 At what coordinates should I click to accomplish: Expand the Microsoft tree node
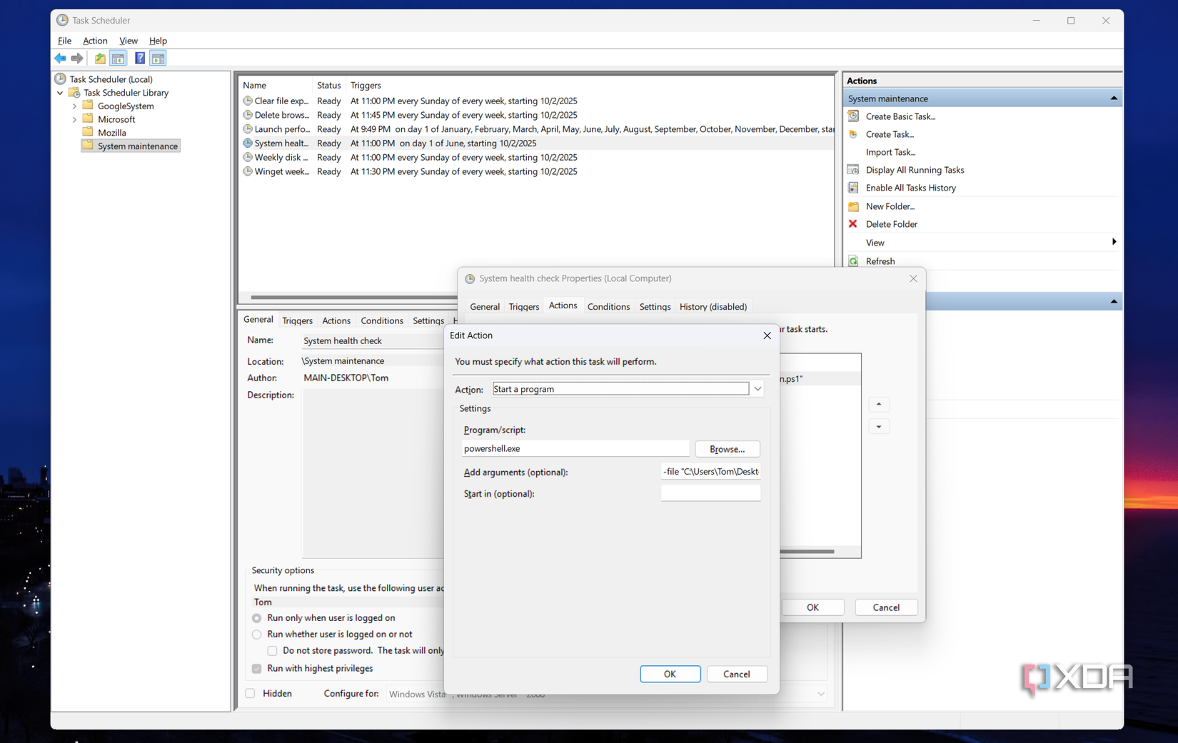[x=74, y=118]
